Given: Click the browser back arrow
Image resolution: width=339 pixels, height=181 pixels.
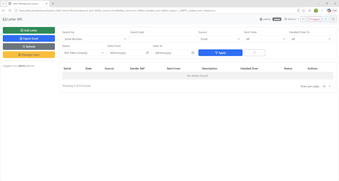Looking at the screenshot, I should (3, 10).
